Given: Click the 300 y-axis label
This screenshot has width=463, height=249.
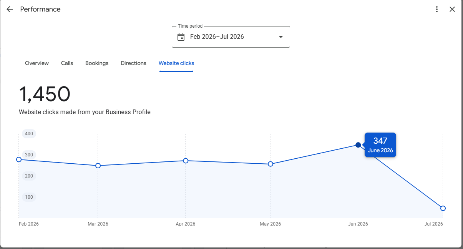Looking at the screenshot, I should click(x=29, y=155).
